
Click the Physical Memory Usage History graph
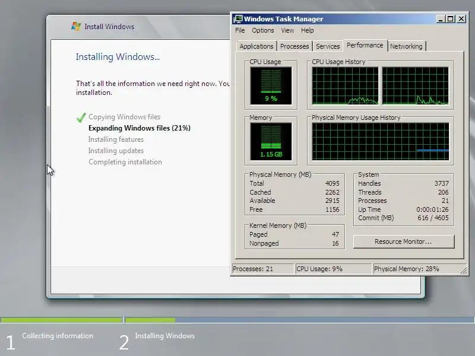381,141
